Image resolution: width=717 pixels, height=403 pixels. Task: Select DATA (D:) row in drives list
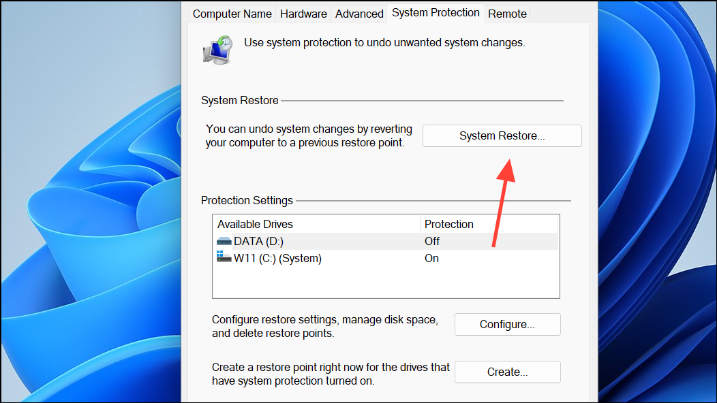(x=386, y=241)
